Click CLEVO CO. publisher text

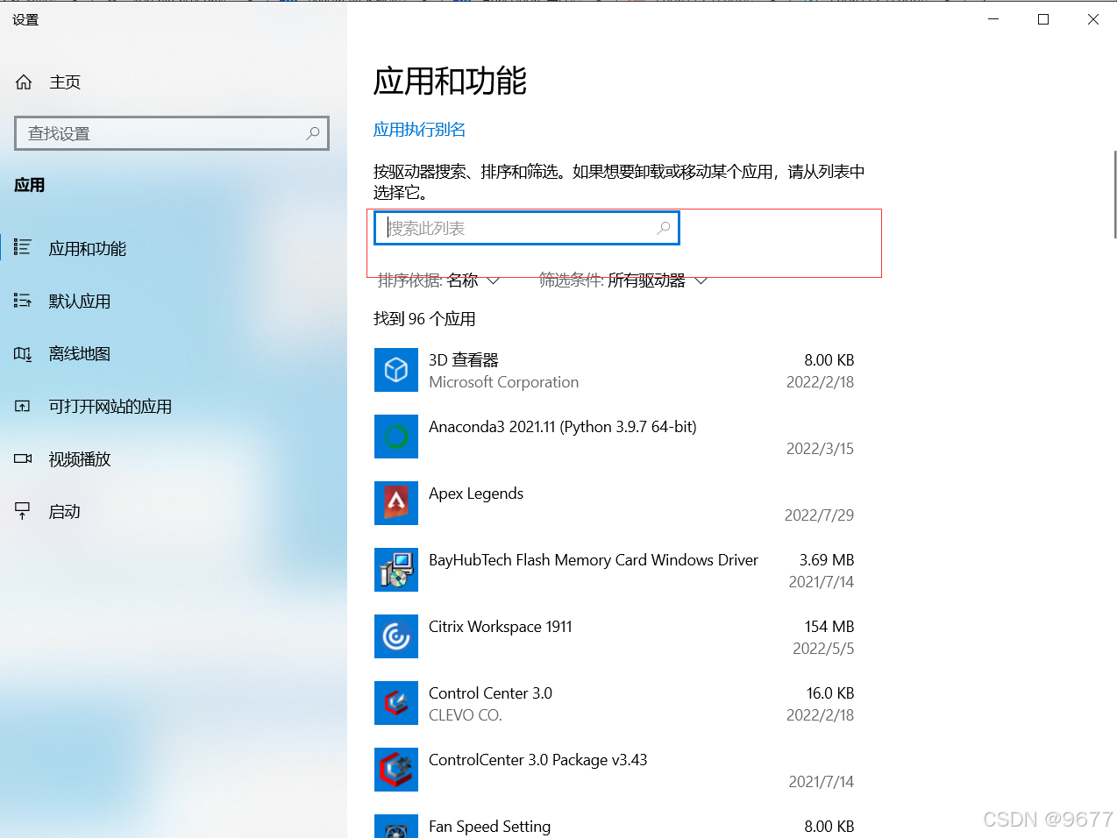click(x=466, y=714)
